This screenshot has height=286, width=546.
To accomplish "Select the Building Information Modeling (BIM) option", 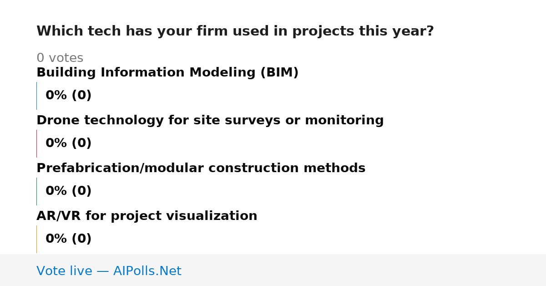I will (167, 73).
